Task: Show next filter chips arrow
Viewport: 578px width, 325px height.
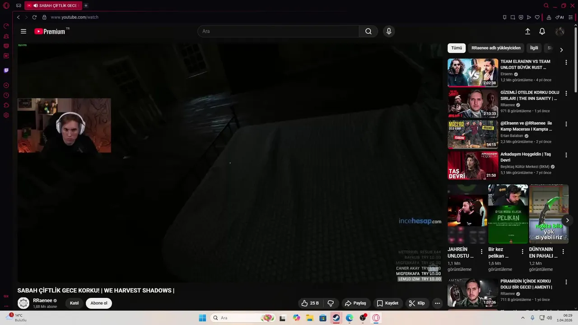Action: coord(561,50)
